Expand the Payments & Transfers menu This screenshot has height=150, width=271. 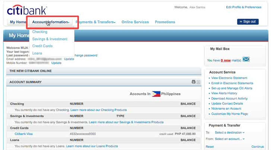click(96, 22)
